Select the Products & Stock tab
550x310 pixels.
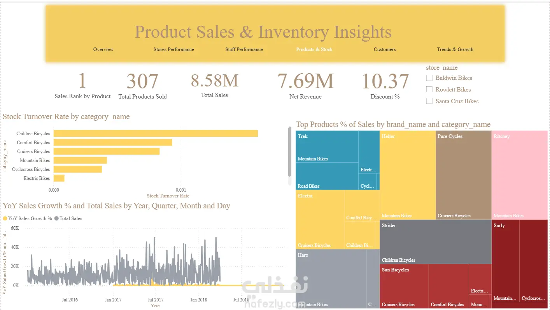pos(314,49)
